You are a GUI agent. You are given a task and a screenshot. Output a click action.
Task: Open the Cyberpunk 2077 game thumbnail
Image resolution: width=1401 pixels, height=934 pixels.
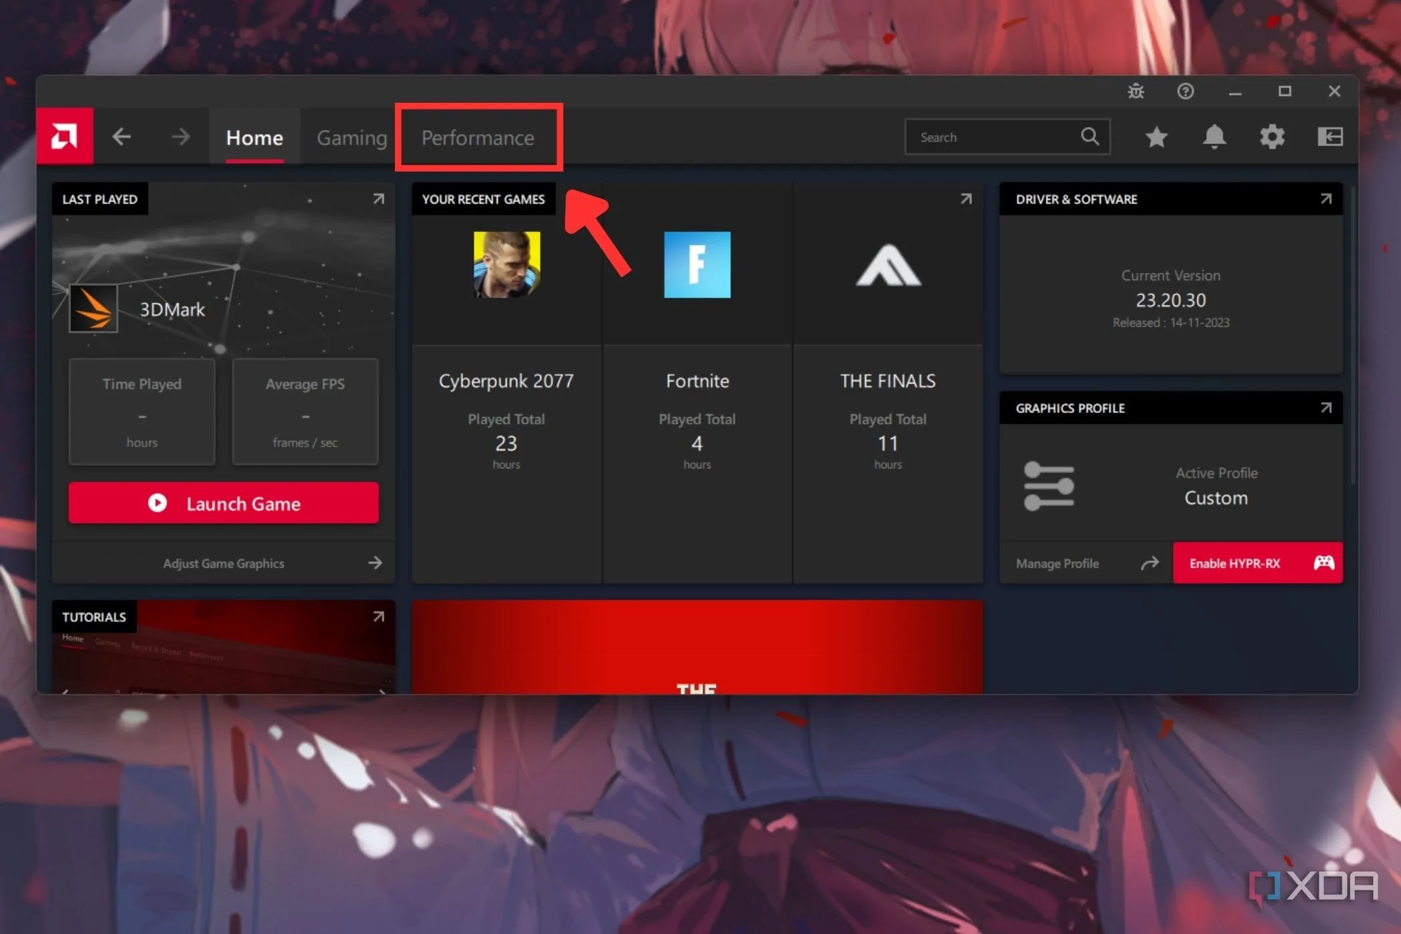click(507, 264)
